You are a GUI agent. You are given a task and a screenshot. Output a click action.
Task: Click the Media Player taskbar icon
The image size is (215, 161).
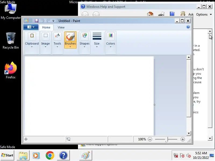point(36,155)
